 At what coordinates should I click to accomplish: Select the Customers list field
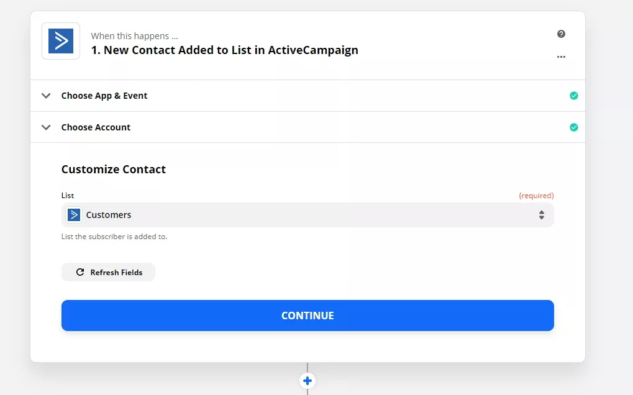[307, 215]
